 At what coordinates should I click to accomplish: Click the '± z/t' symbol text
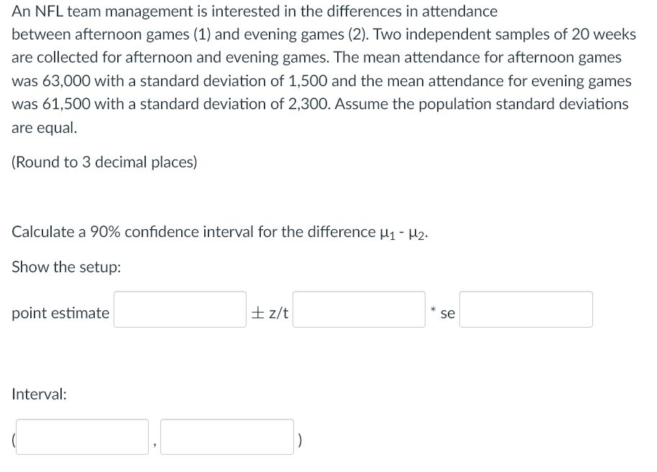(271, 312)
